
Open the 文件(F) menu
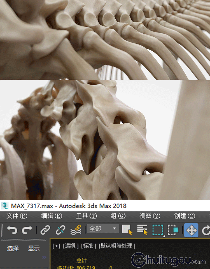(17, 216)
